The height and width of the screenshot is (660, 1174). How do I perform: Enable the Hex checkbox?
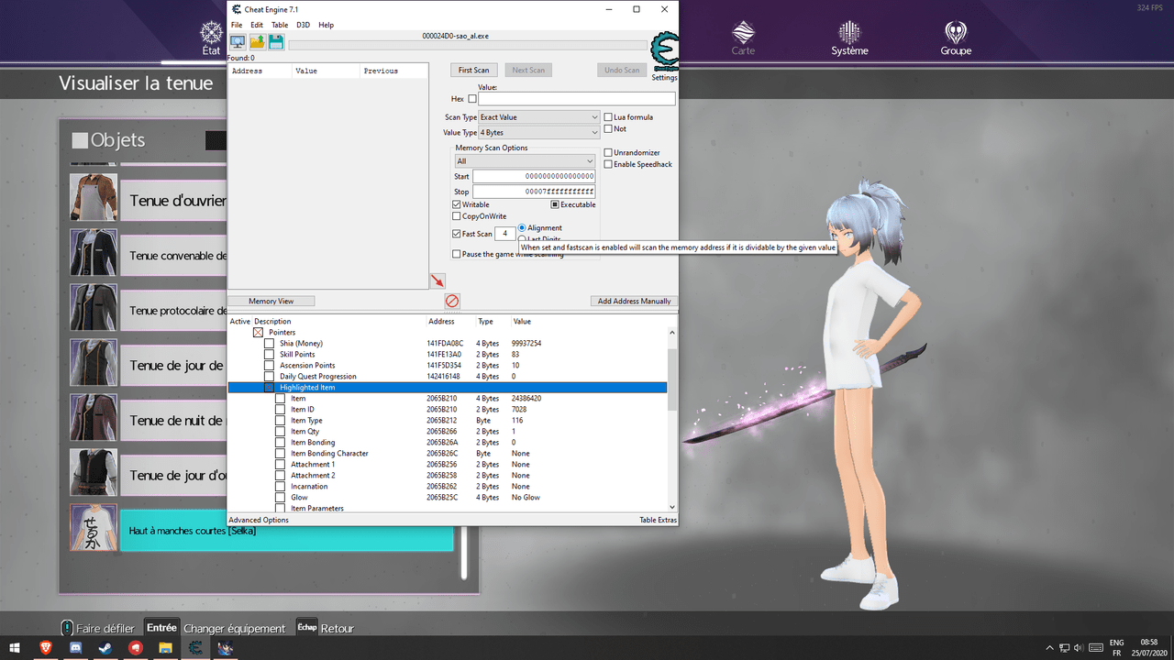coord(472,99)
